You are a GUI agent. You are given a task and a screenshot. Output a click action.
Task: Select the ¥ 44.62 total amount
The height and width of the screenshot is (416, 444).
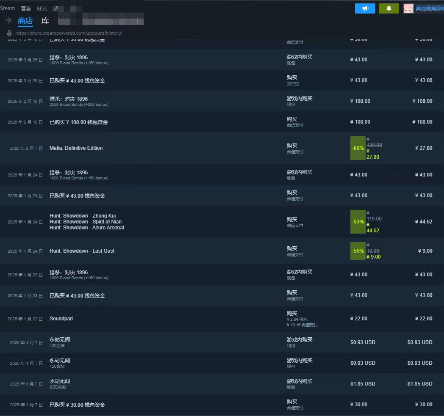pos(424,222)
